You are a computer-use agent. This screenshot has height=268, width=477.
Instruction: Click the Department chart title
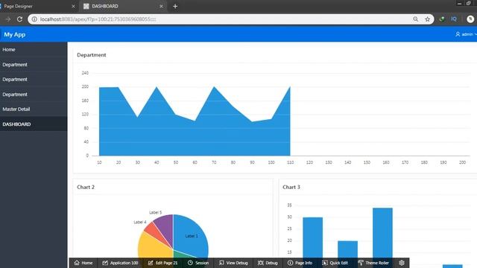tap(92, 55)
